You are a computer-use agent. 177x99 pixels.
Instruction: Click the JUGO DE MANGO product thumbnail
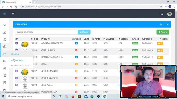pyautogui.click(x=25, y=72)
